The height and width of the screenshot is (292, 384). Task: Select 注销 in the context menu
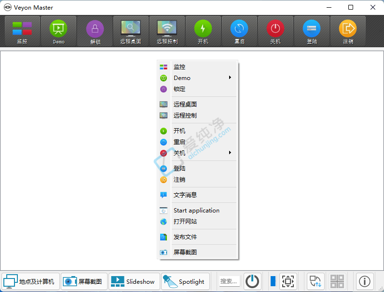(x=198, y=180)
